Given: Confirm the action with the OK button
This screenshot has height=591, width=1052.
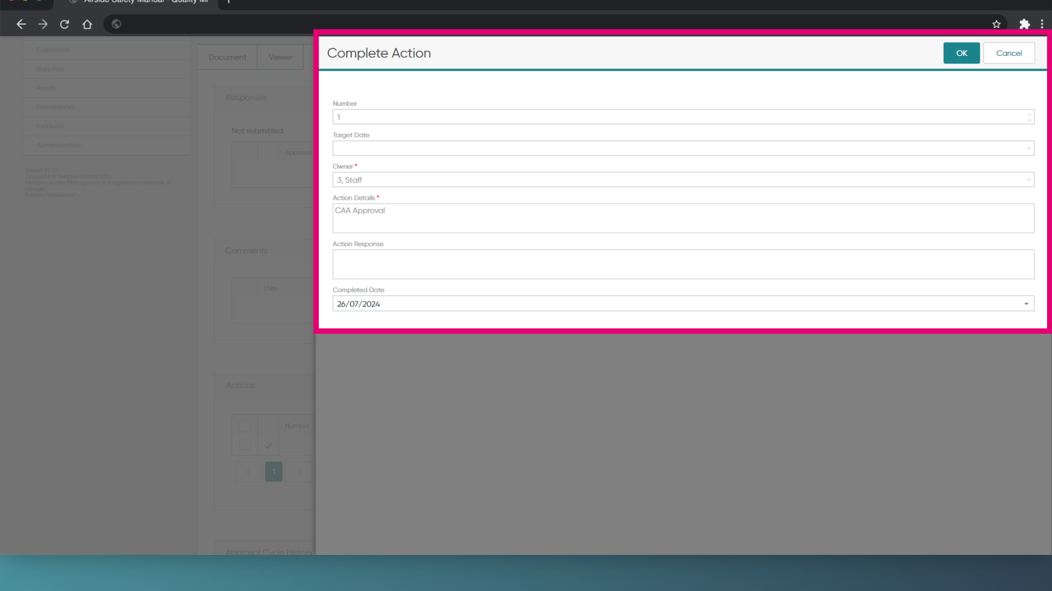Looking at the screenshot, I should [x=961, y=53].
